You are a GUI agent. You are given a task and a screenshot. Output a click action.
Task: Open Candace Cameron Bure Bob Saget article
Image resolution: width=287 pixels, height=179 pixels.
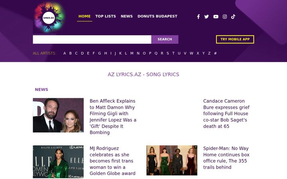[226, 114]
